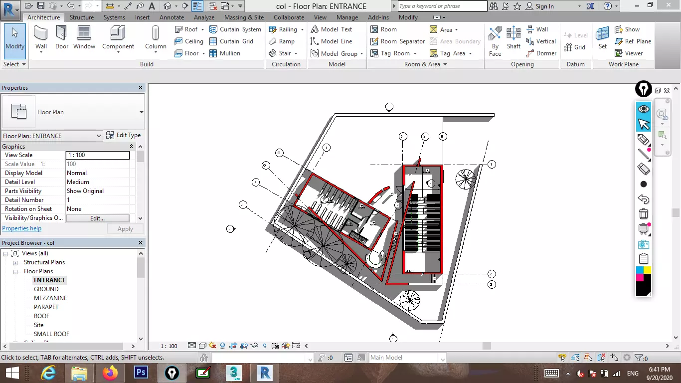Viewport: 681px width, 383px height.
Task: Open the Properties help link
Action: point(21,228)
